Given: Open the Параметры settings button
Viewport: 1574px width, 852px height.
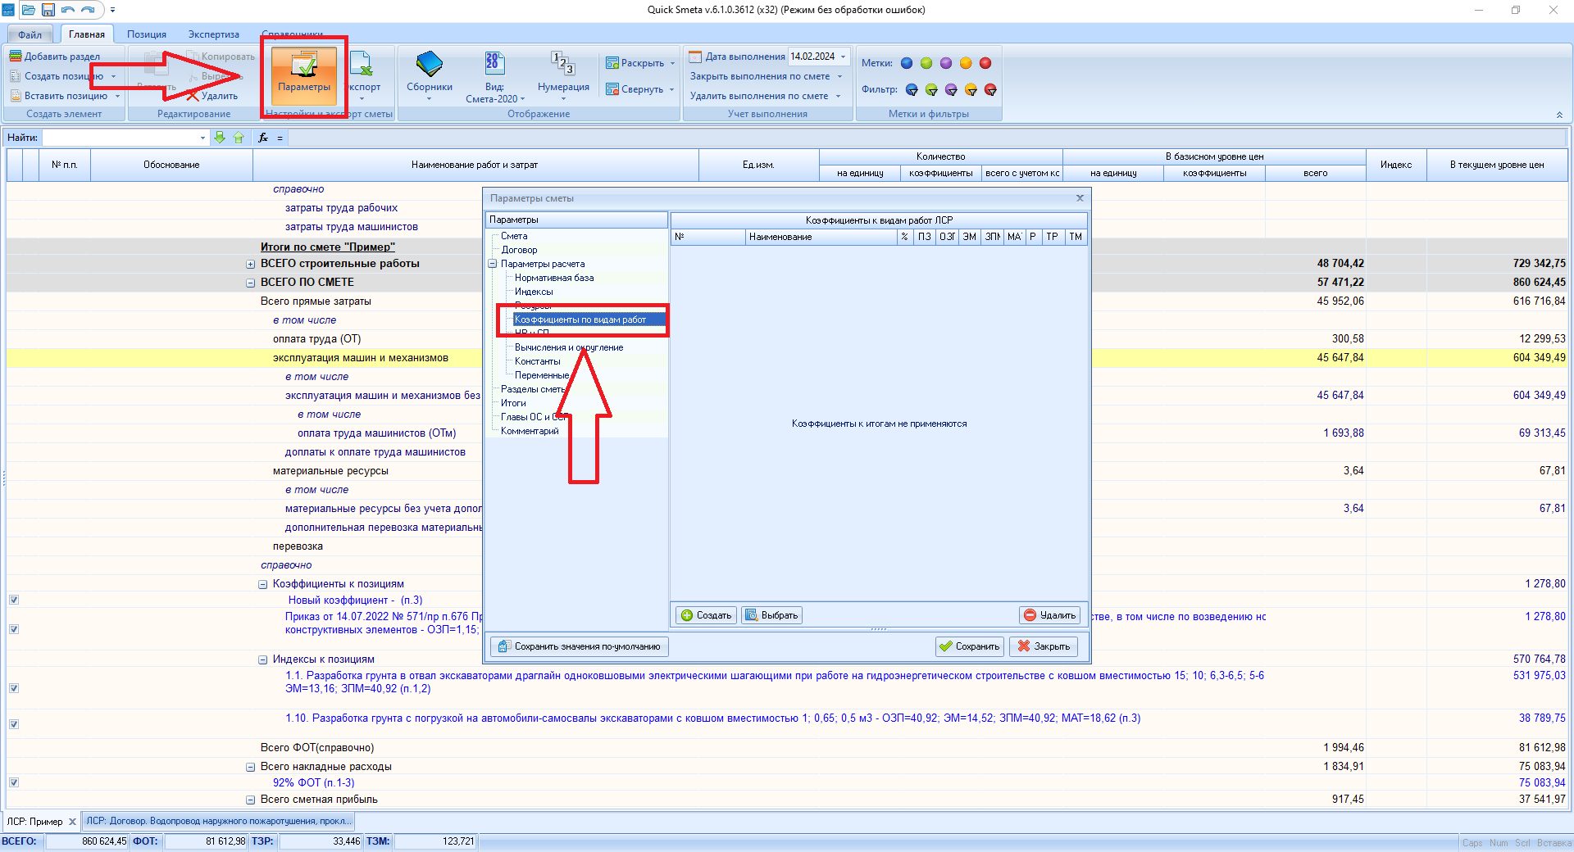Looking at the screenshot, I should click(x=304, y=75).
